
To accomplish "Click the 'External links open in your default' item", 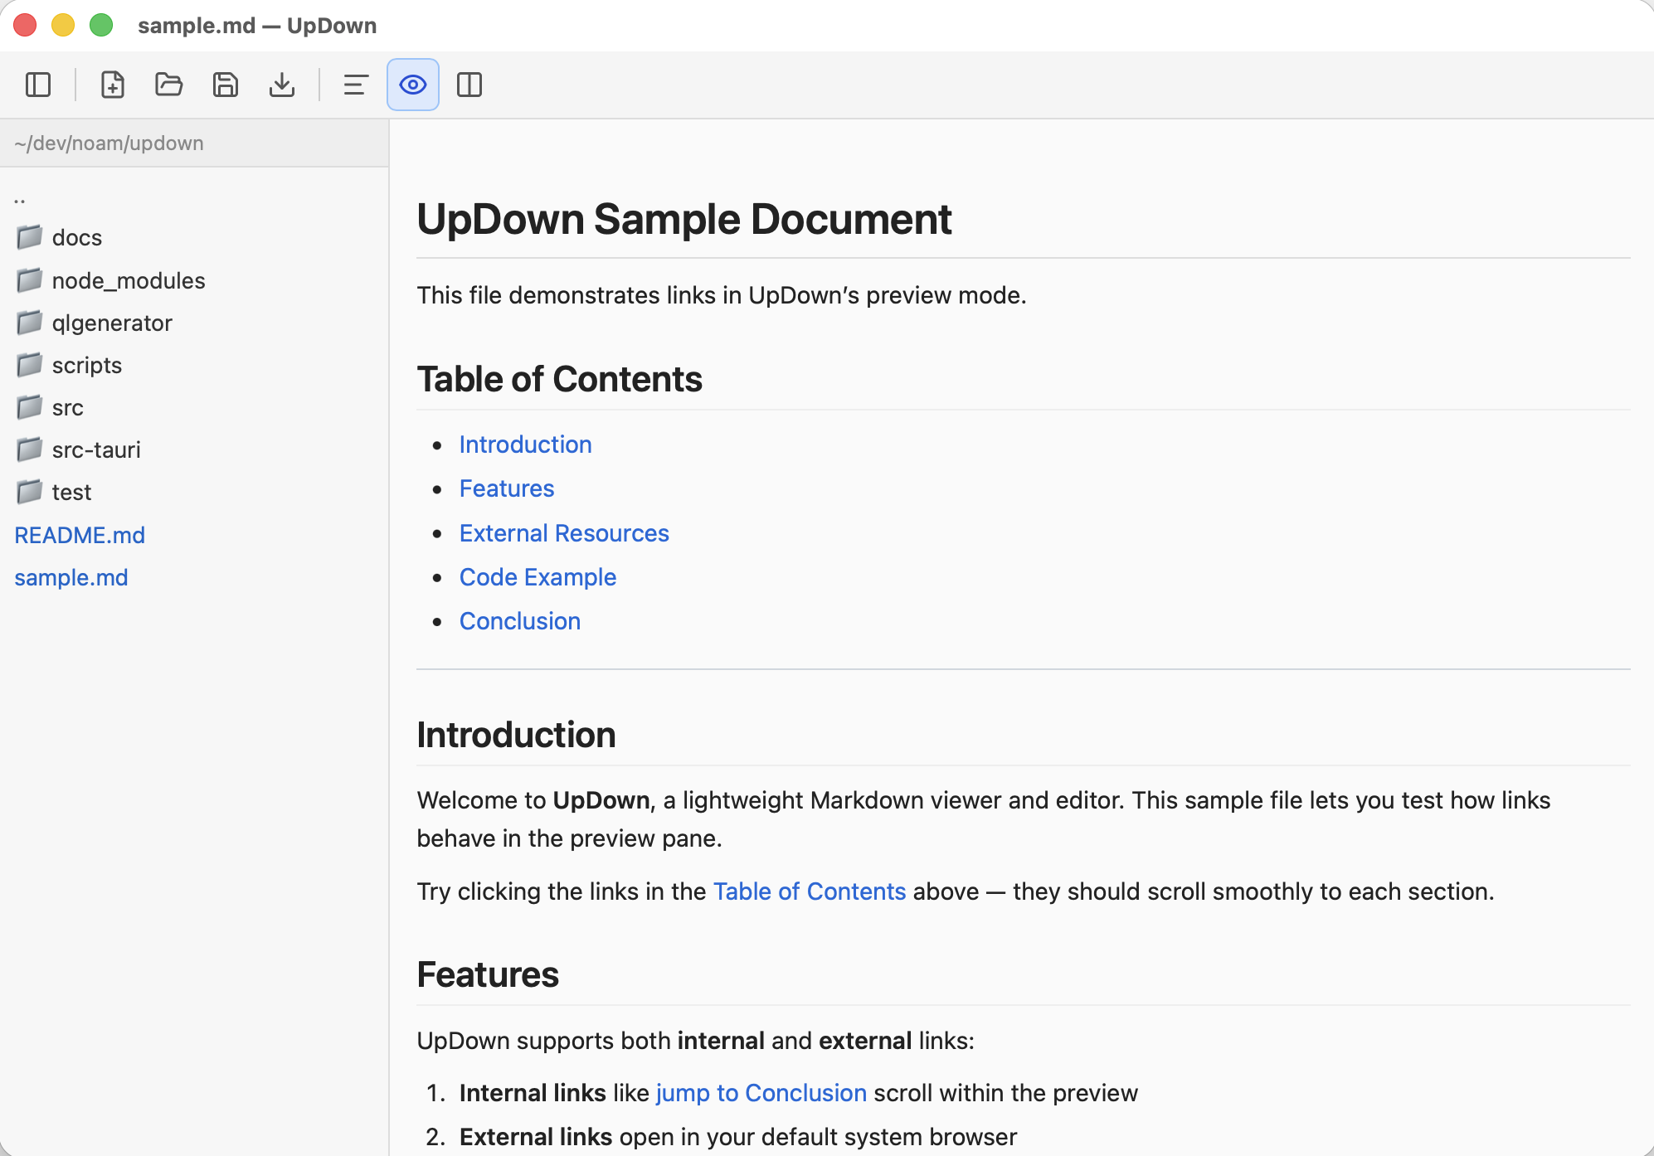I will (738, 1137).
